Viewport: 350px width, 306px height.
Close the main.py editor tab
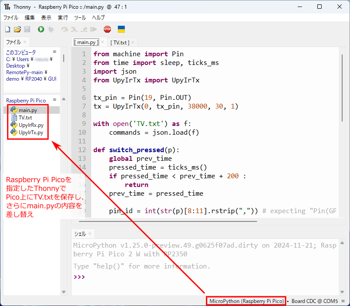[103, 42]
